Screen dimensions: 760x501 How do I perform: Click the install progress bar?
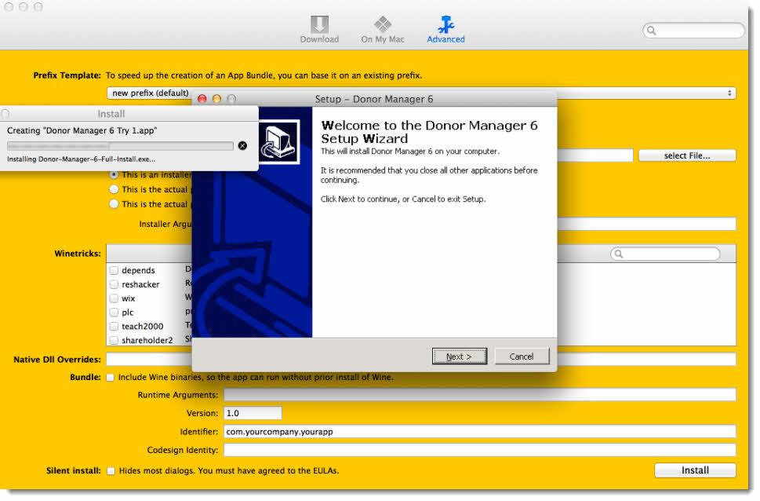point(120,145)
